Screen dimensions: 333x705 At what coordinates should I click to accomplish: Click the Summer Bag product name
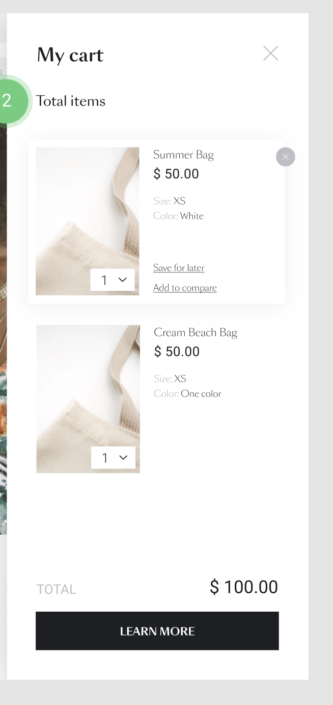coord(184,155)
